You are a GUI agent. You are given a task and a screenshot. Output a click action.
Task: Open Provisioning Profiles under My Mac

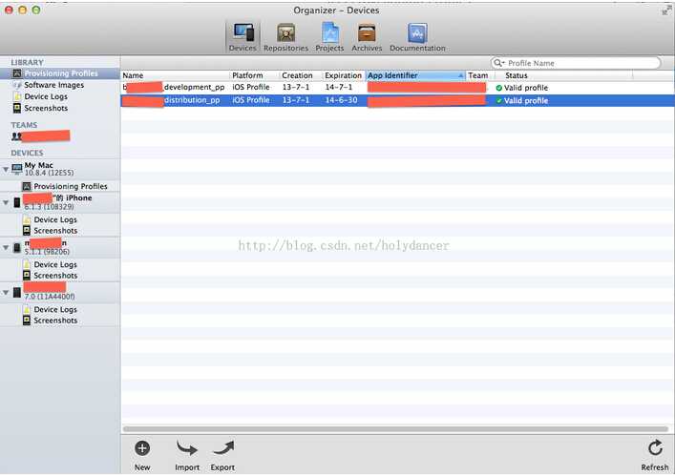point(71,186)
